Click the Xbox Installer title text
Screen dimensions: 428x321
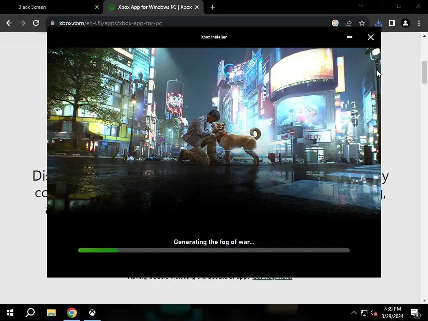click(x=214, y=37)
